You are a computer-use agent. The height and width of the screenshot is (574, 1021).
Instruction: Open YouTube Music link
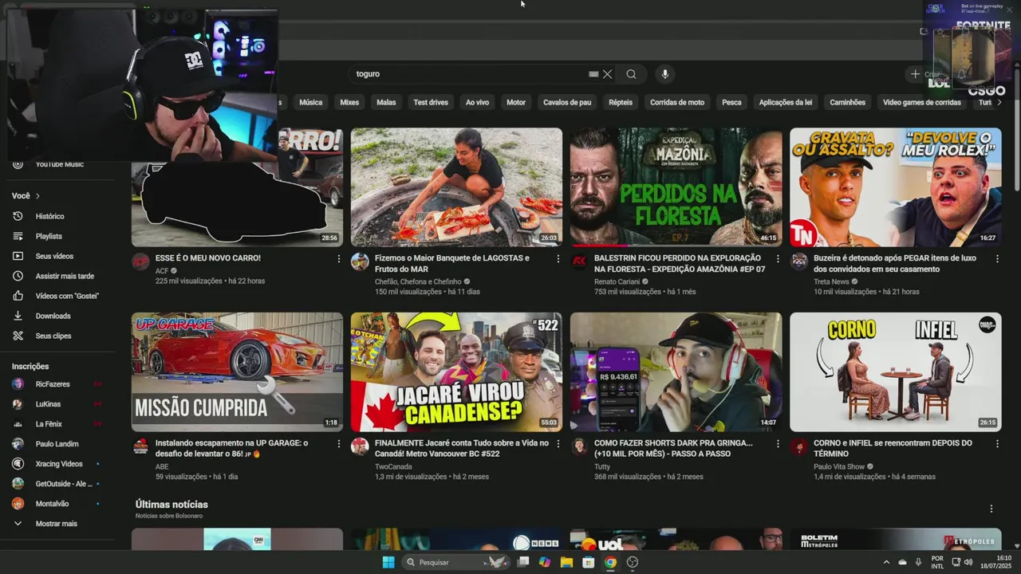pyautogui.click(x=60, y=164)
